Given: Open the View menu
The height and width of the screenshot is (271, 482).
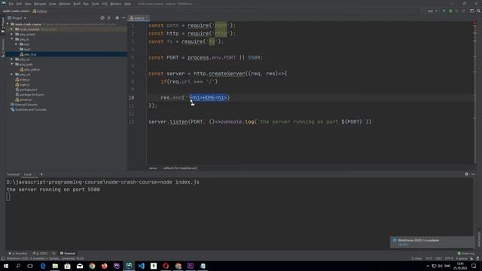Looking at the screenshot, I should click(28, 4).
